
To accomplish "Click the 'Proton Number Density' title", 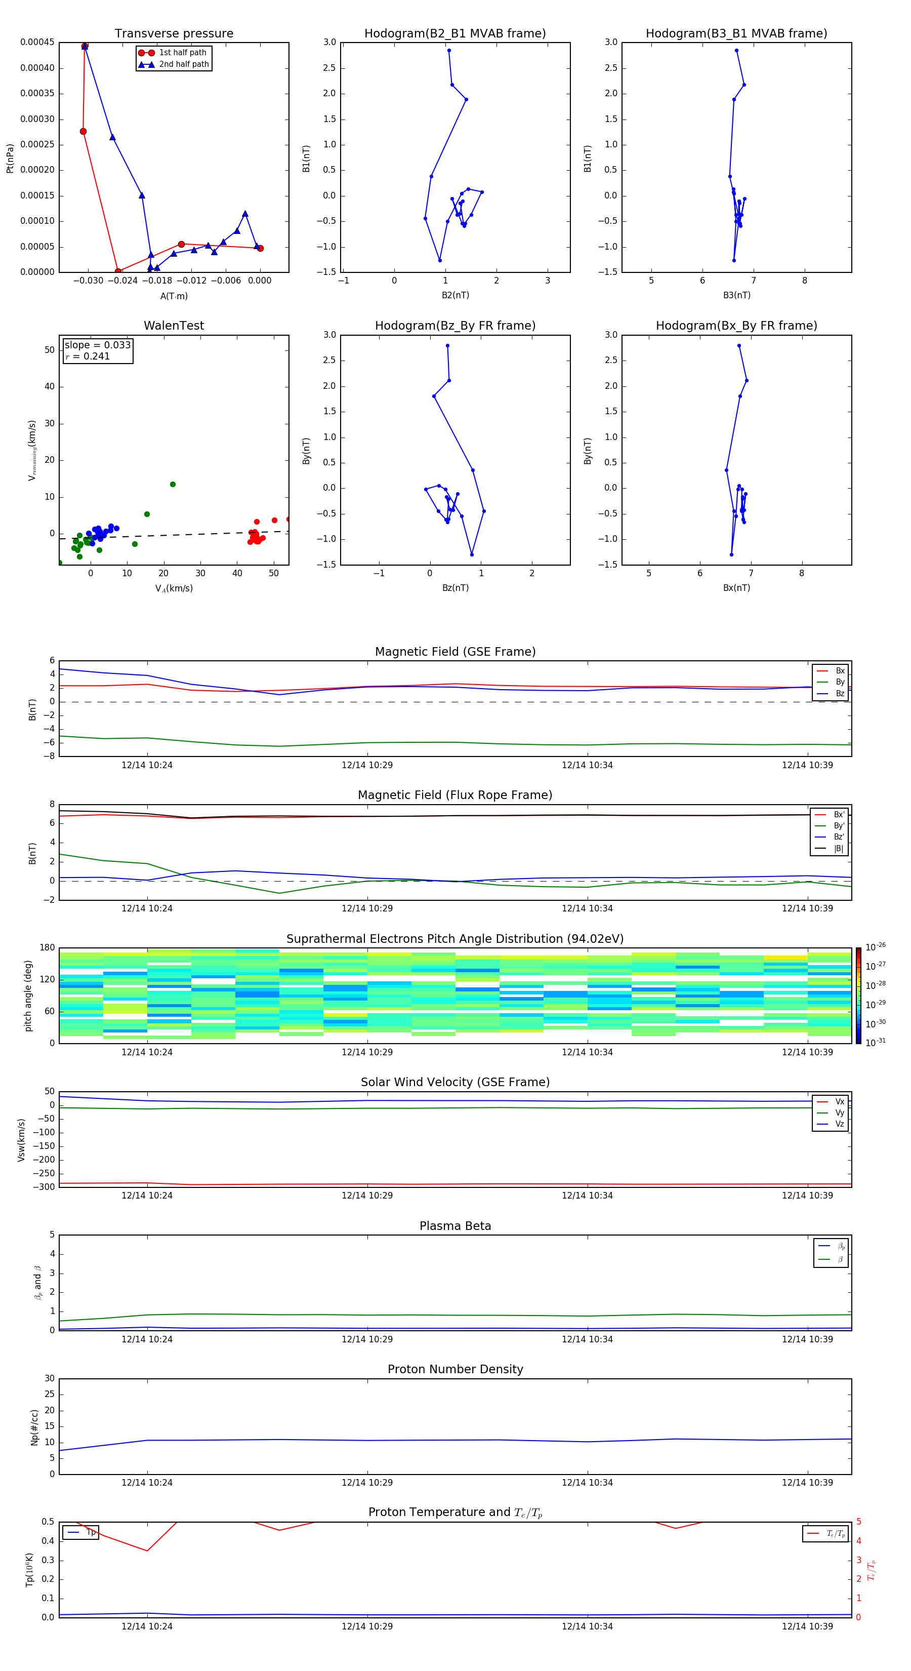I will pos(455,1369).
